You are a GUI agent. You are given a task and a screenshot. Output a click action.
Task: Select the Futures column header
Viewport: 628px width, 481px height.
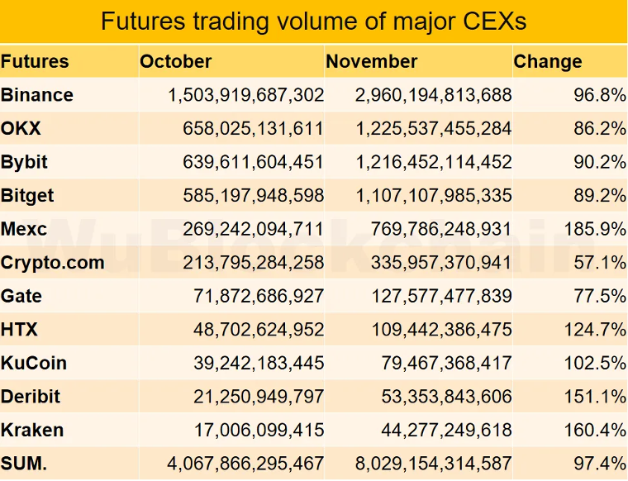[x=35, y=62]
